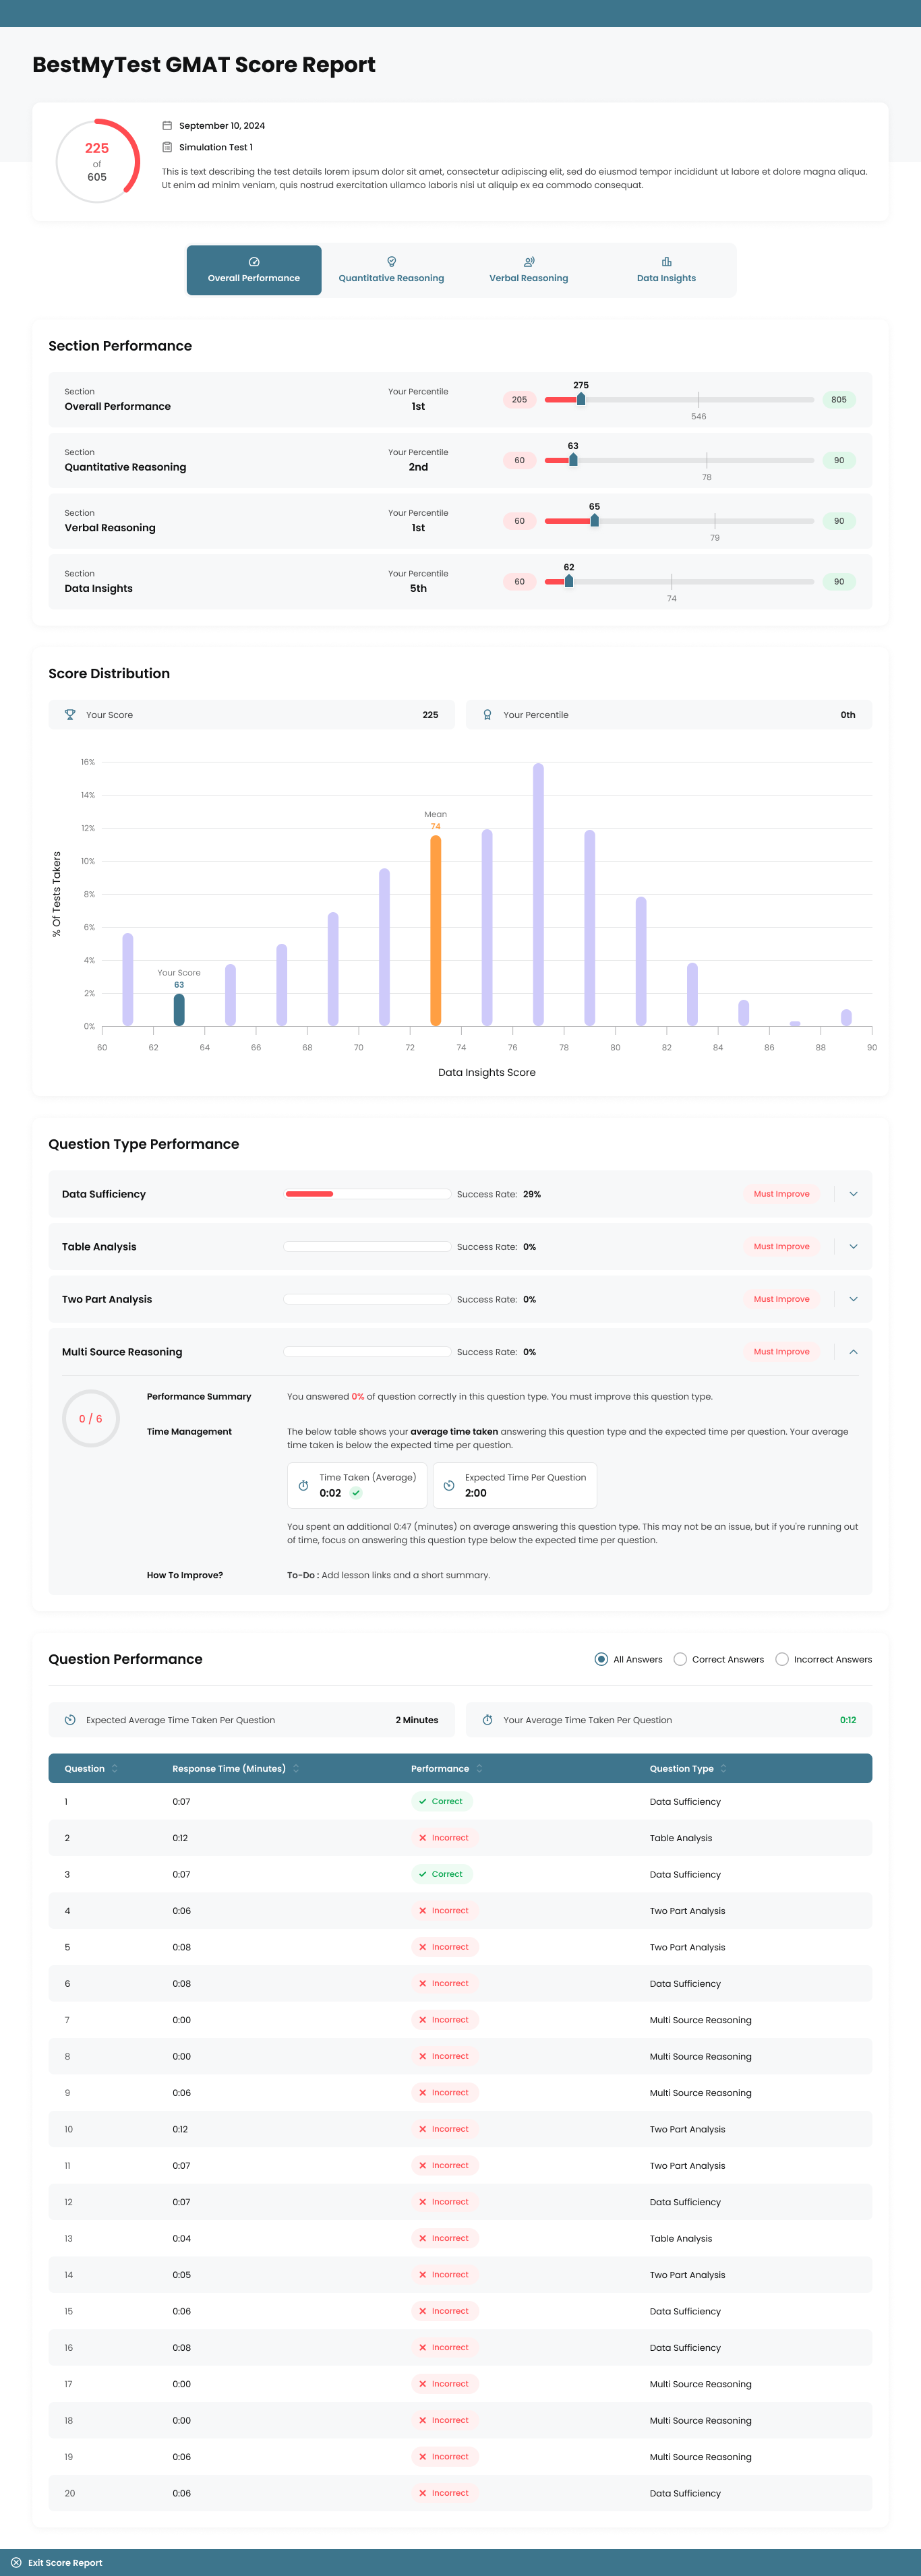Switch to Data Insights tab
Viewport: 921px width, 2576px height.
tap(666, 270)
